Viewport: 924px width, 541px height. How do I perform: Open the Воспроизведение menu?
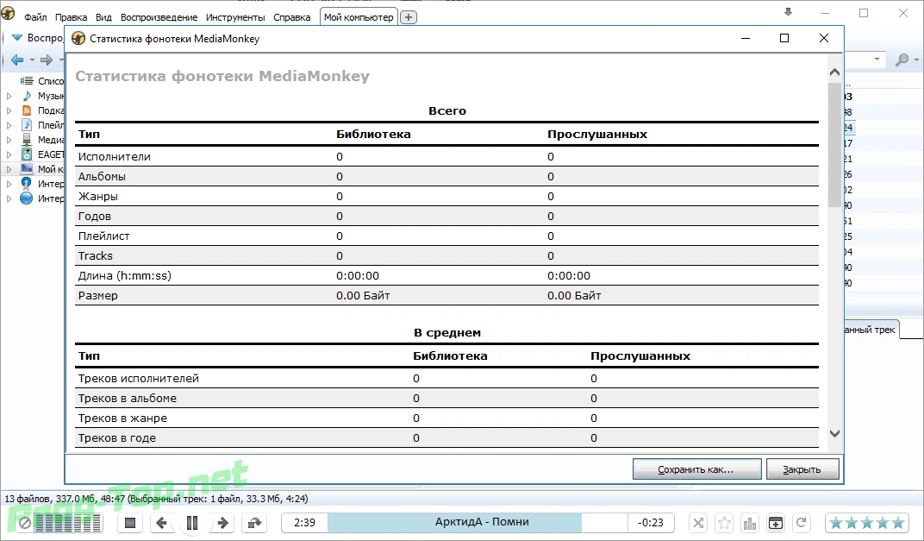pyautogui.click(x=159, y=17)
